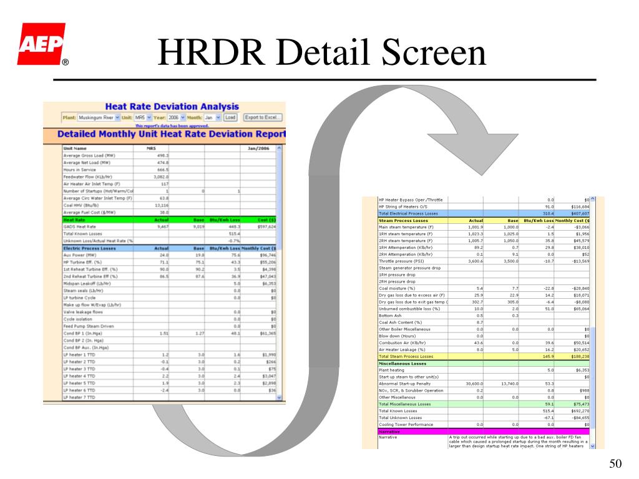Select the Average Net Load (MW) row
The height and width of the screenshot is (479, 639).
[169, 163]
